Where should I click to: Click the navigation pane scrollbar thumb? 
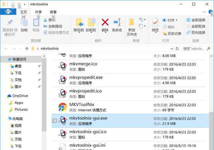44,95
